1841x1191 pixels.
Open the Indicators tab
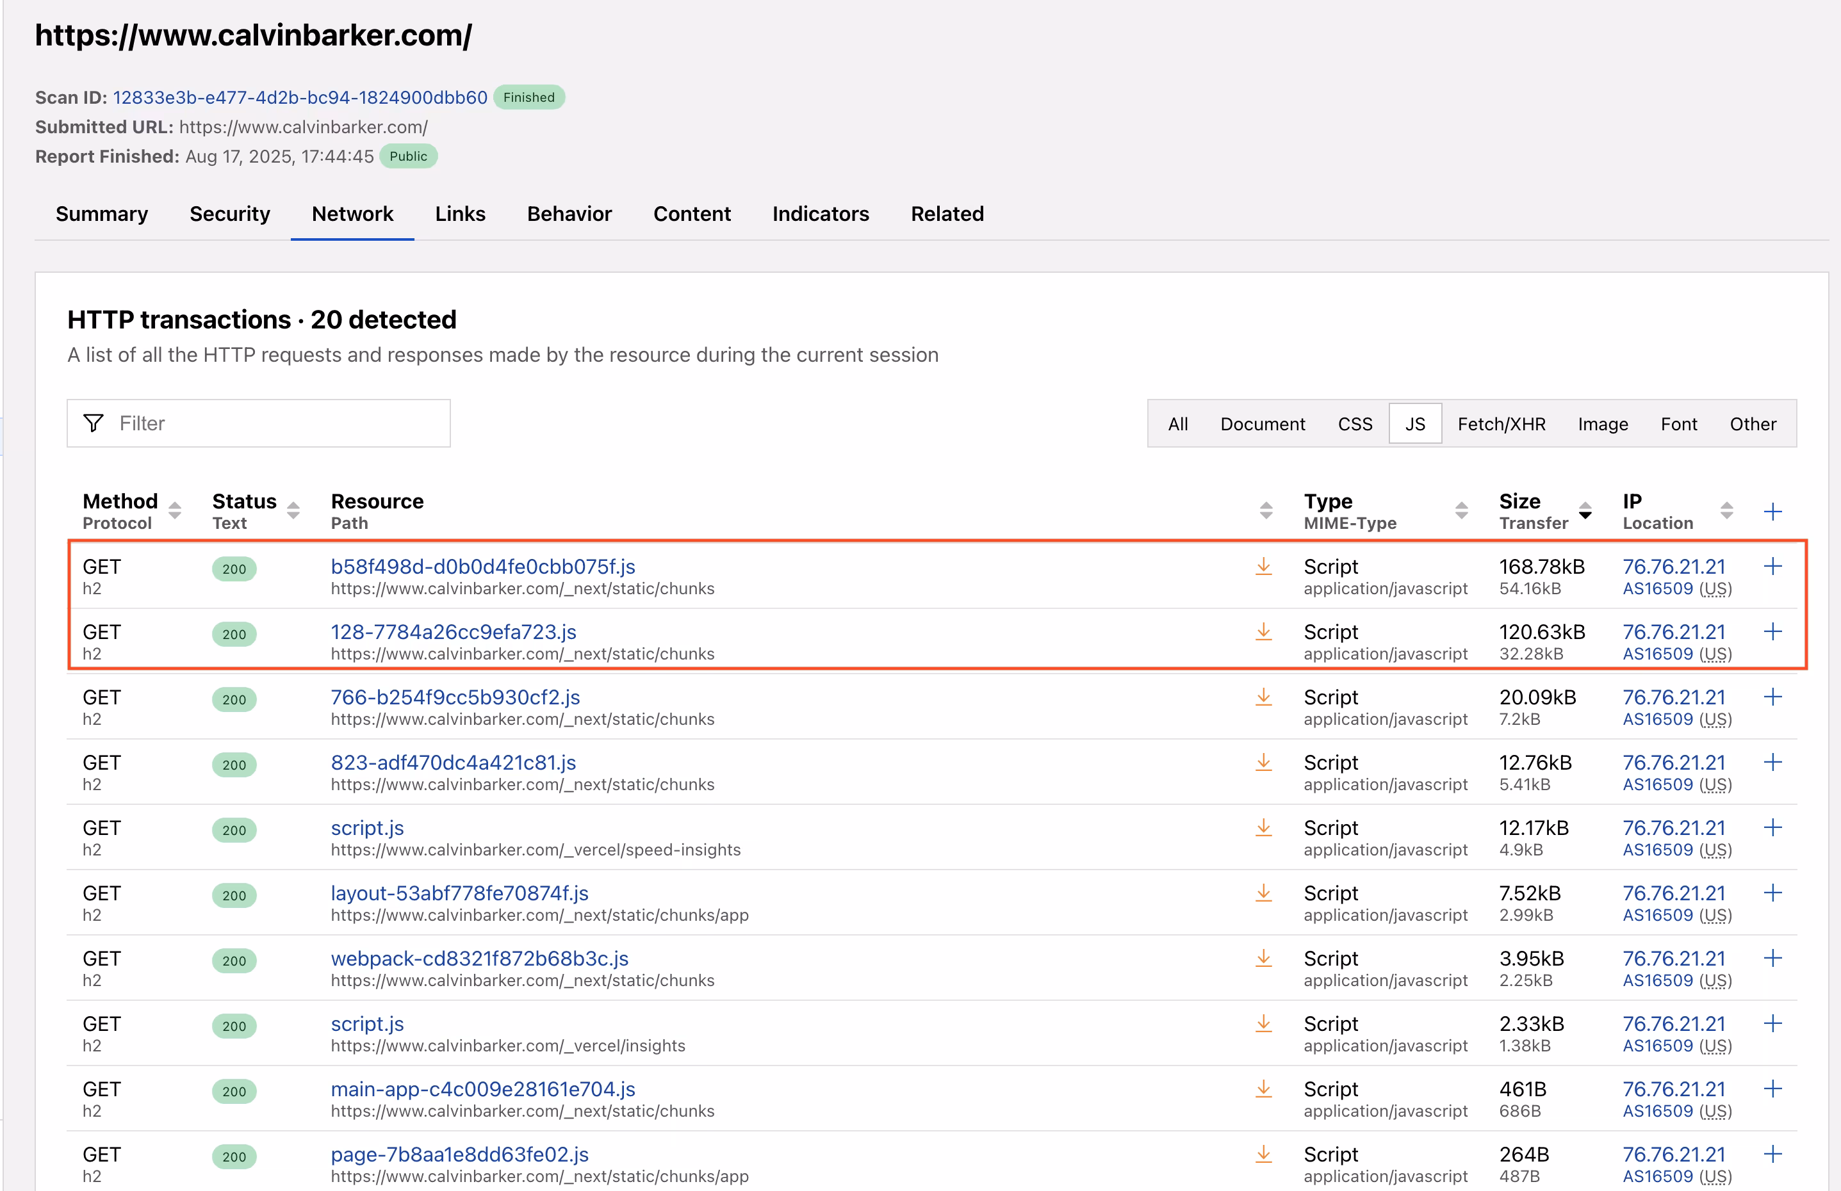(821, 215)
